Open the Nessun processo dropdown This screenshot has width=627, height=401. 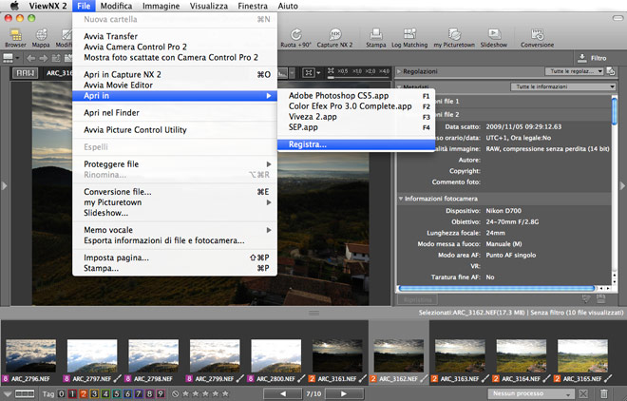coord(531,393)
